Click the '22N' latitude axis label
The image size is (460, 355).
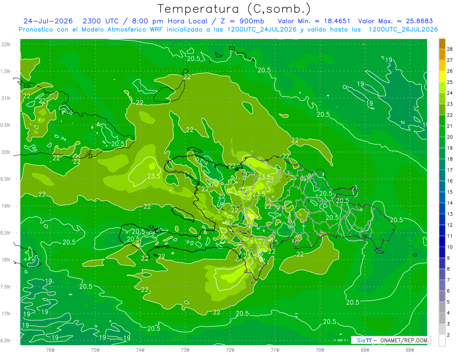click(7, 44)
